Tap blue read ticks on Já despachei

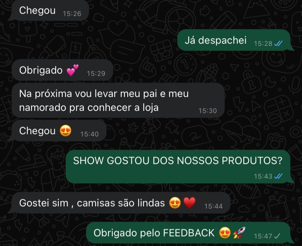pyautogui.click(x=278, y=43)
